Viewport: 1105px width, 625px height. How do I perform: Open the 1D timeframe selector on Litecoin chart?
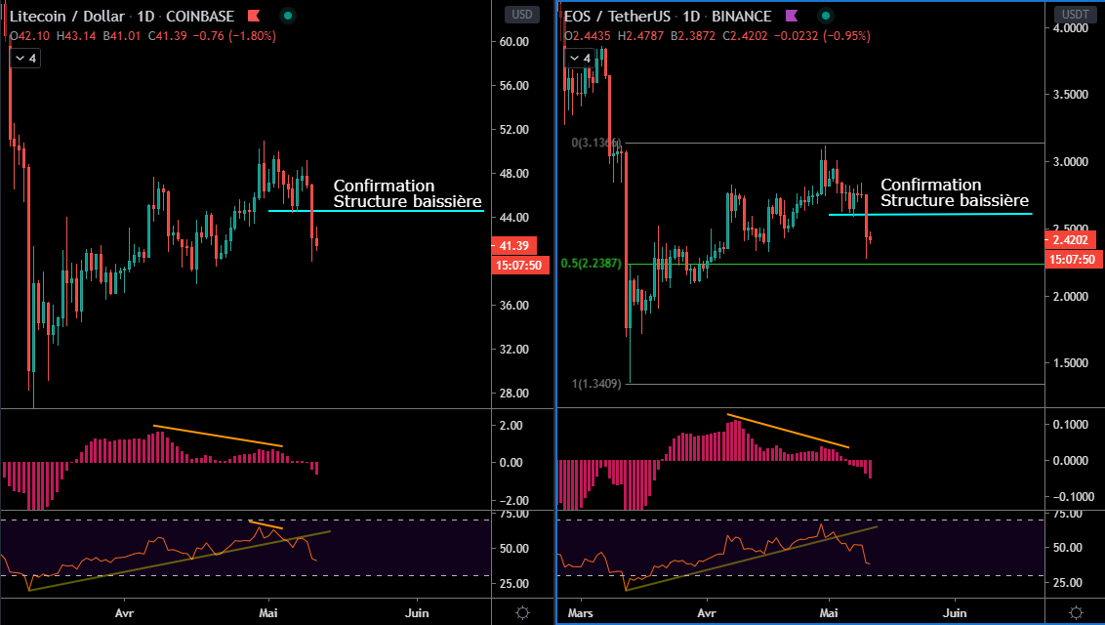[x=145, y=16]
